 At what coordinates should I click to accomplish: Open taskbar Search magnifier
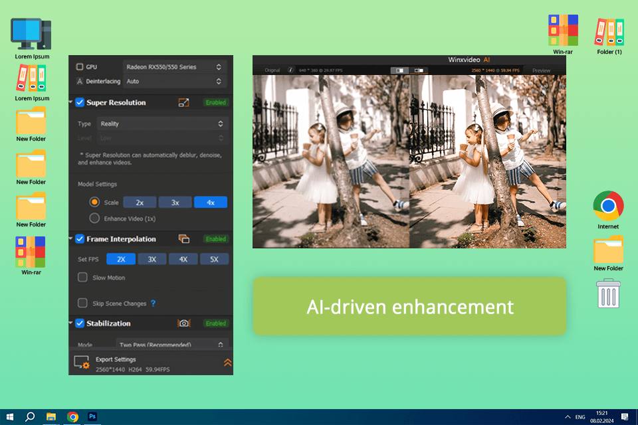tap(30, 417)
